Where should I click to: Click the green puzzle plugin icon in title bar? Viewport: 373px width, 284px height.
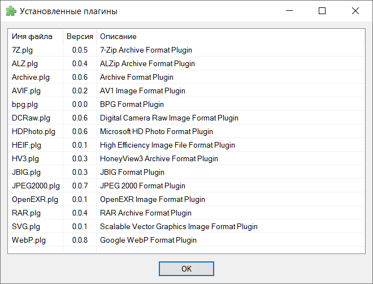coord(11,11)
